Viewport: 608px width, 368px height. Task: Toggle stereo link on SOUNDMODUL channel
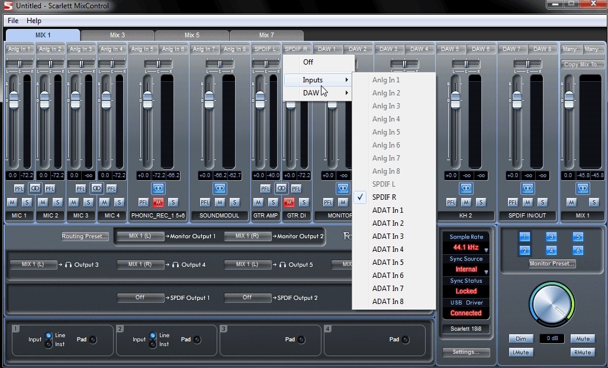pos(220,188)
